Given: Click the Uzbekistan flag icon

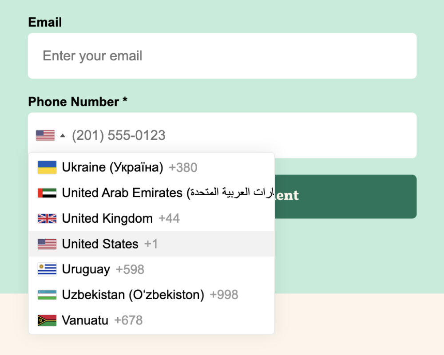Looking at the screenshot, I should pyautogui.click(x=47, y=295).
